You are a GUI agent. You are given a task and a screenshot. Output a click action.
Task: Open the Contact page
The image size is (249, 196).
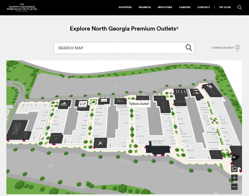[204, 7]
